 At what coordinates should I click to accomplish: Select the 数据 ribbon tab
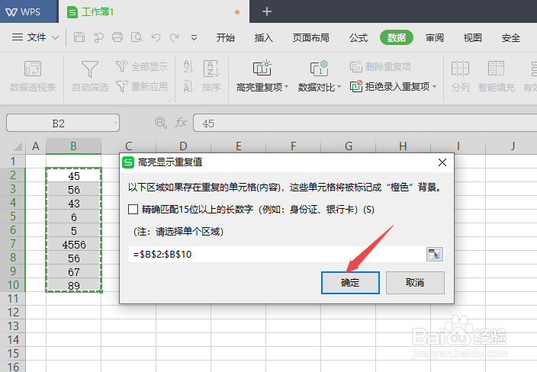tap(396, 37)
